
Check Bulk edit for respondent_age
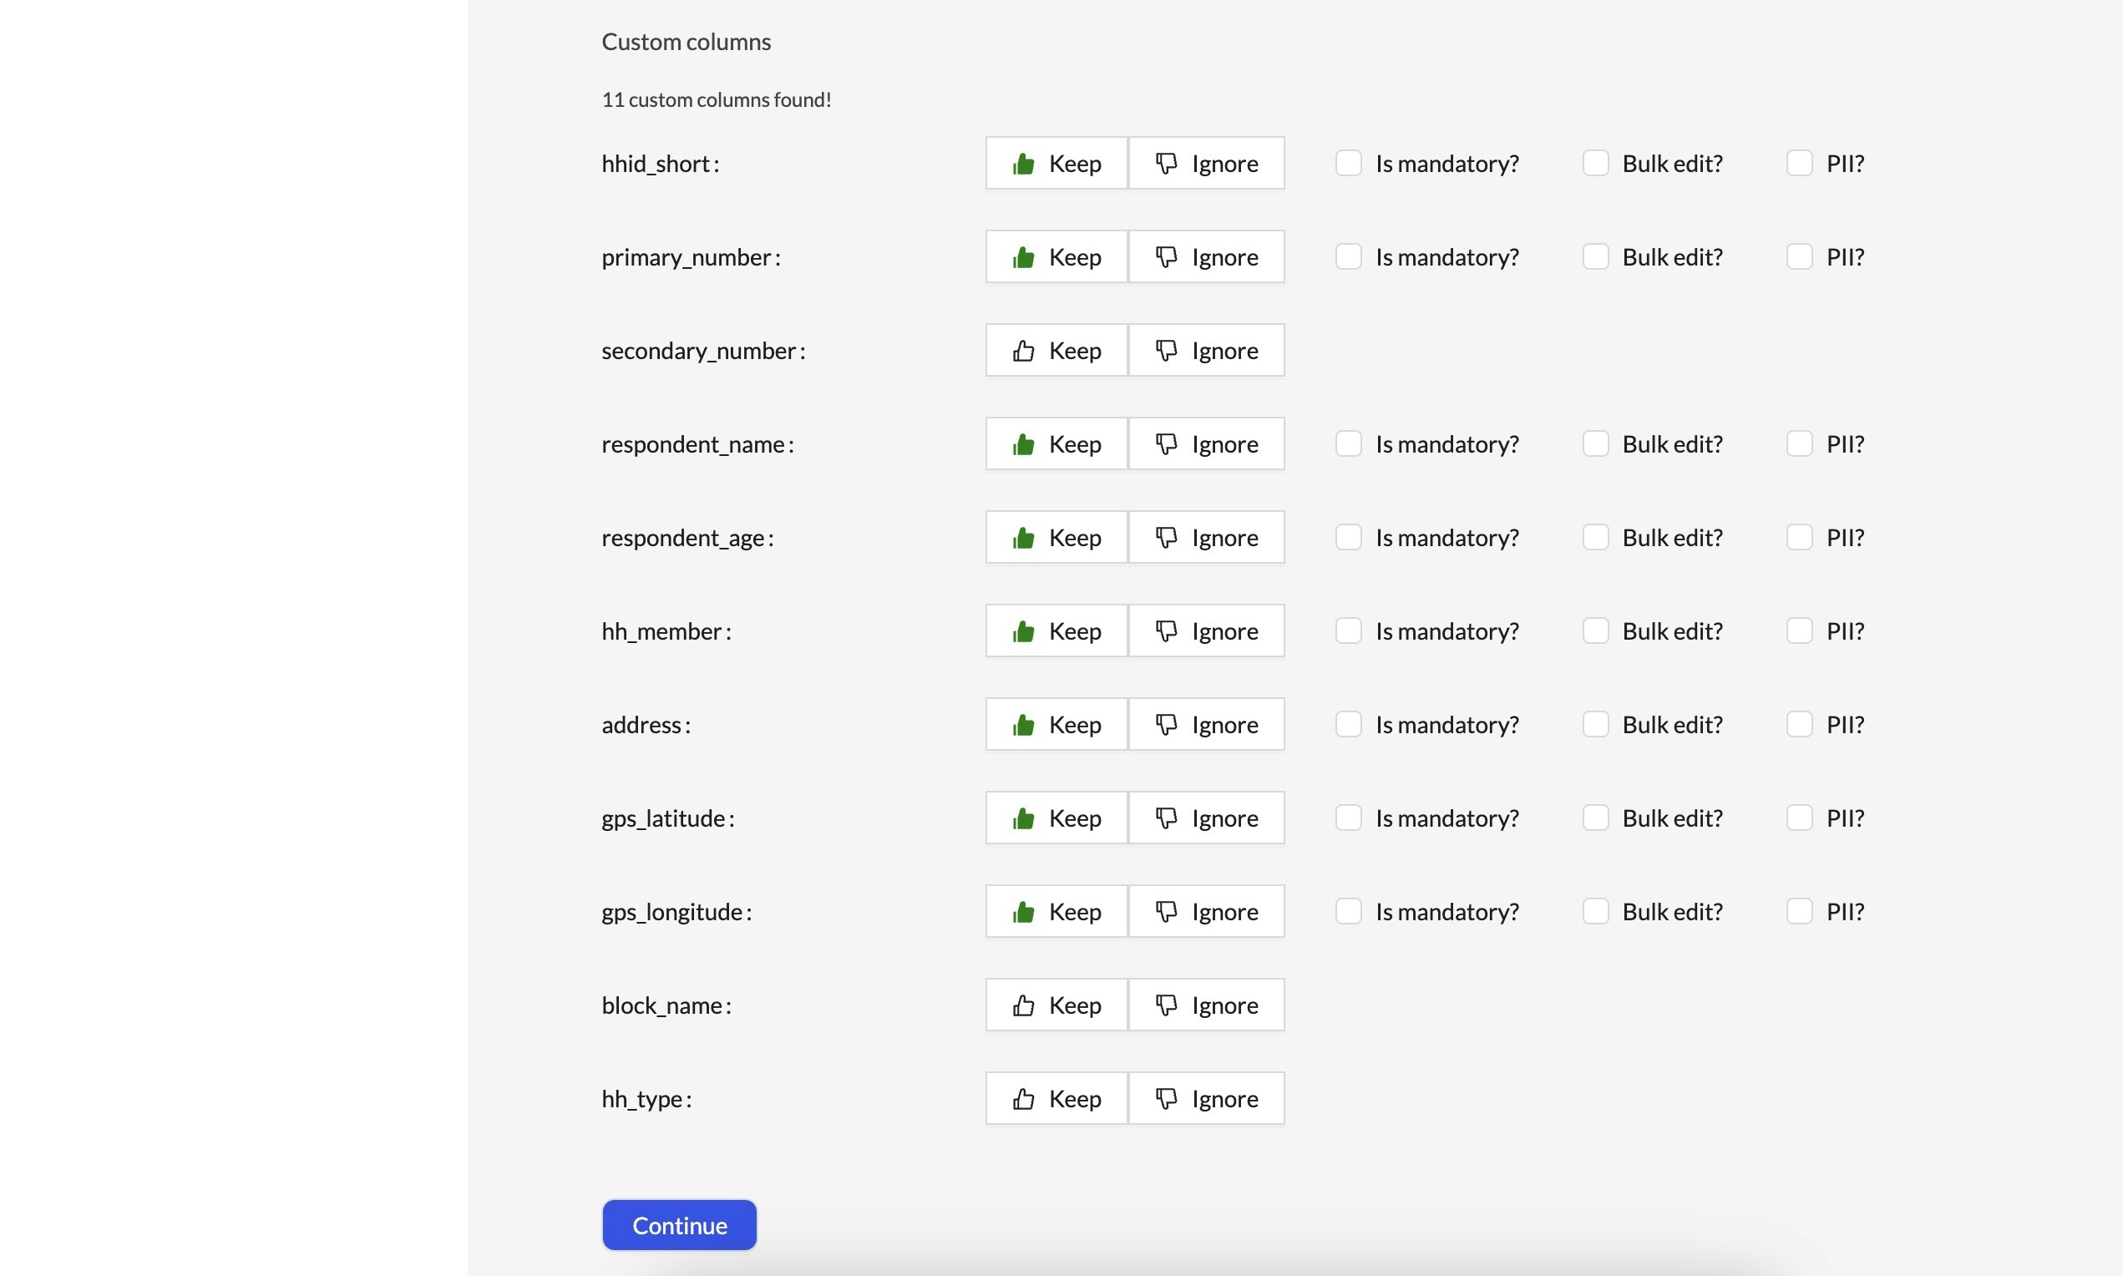coord(1595,538)
